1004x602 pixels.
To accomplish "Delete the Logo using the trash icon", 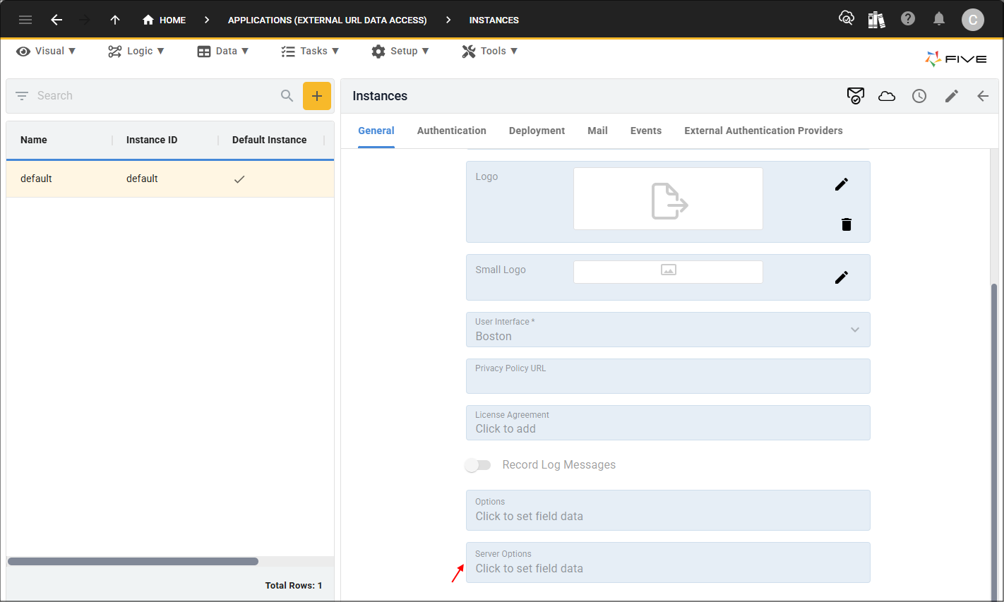I will click(x=847, y=224).
